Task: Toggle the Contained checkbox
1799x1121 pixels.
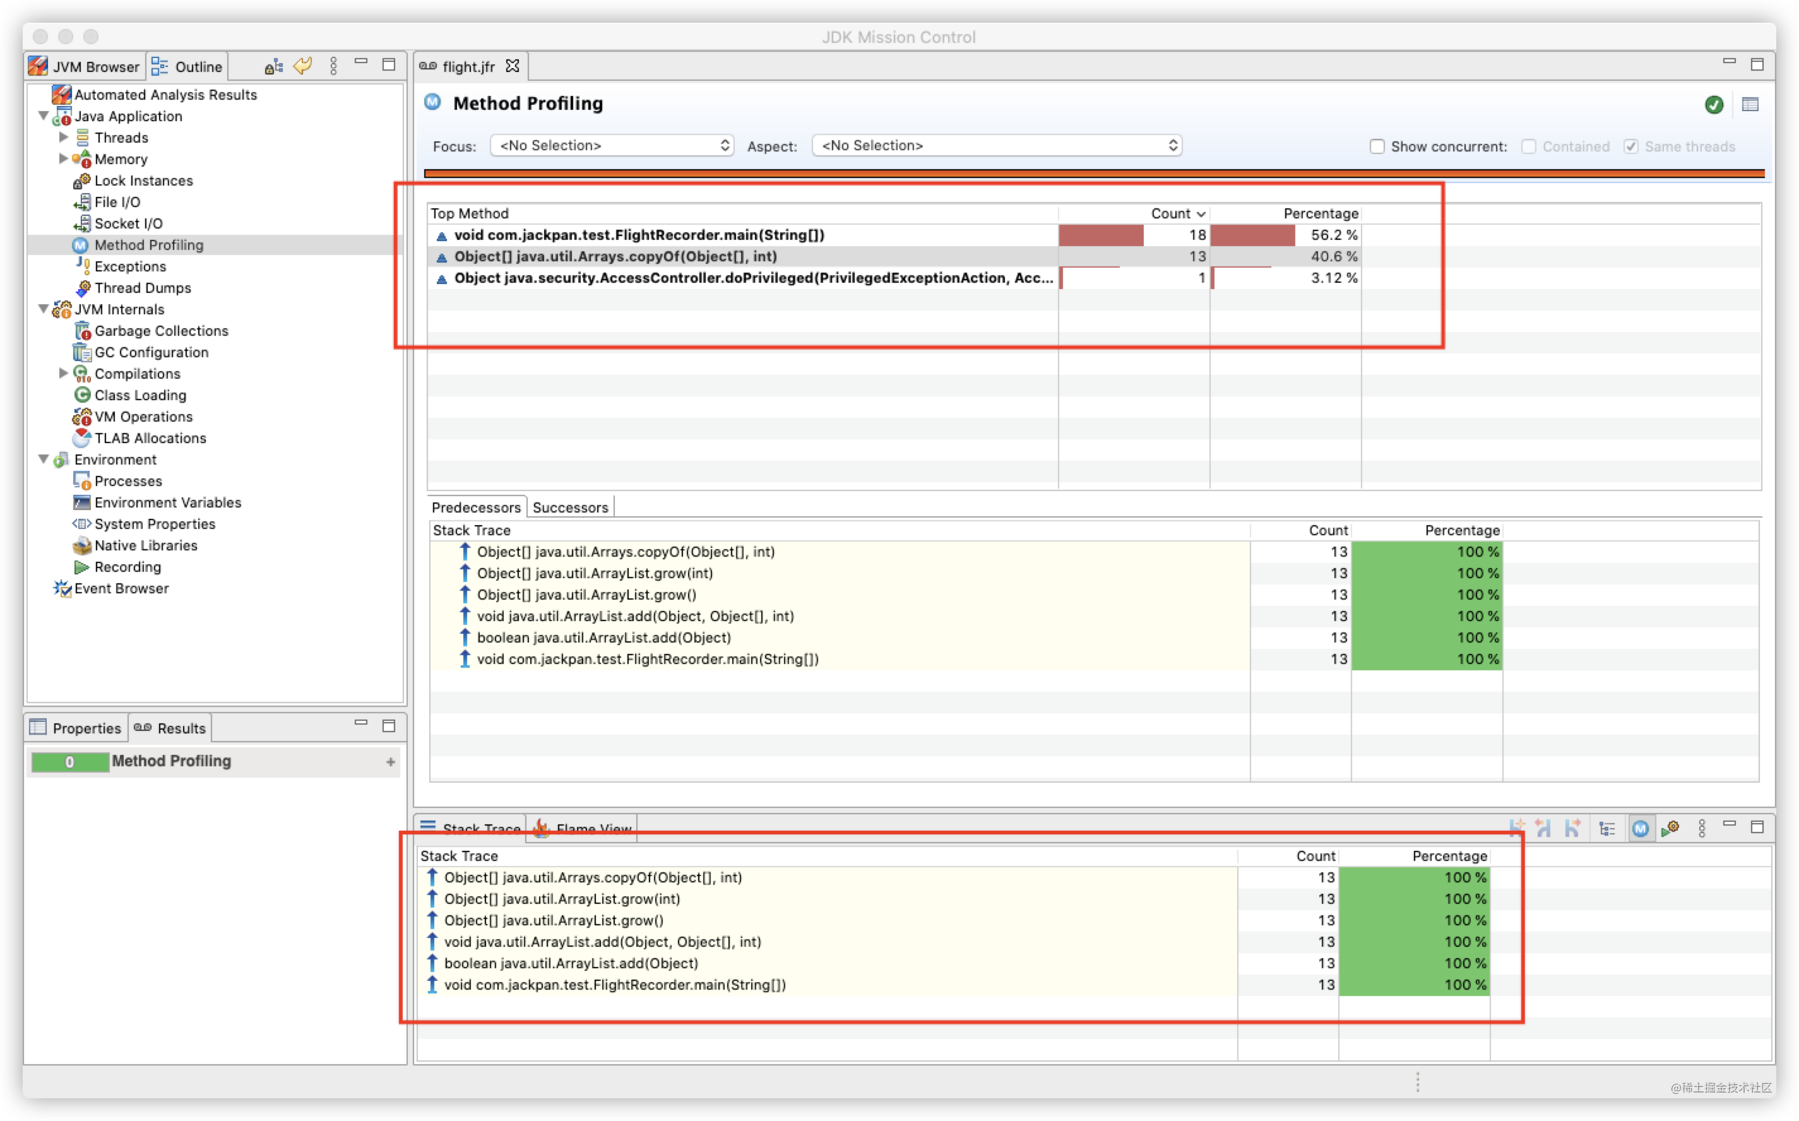Action: [x=1528, y=146]
